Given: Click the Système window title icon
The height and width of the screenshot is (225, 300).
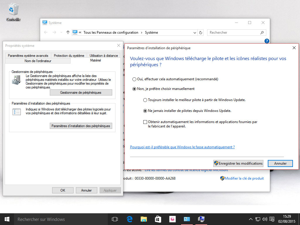Looking at the screenshot, I should [45, 23].
